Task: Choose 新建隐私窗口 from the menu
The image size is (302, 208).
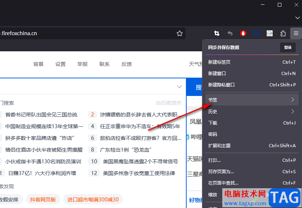Action: 252,85
